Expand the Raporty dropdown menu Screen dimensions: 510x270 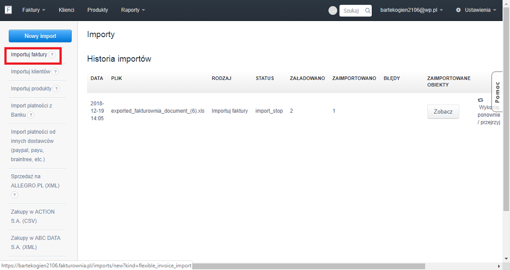tap(133, 10)
